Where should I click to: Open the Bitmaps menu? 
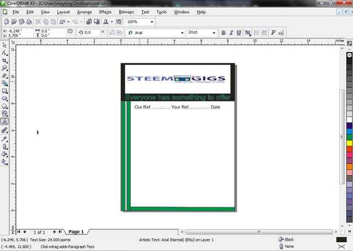[x=126, y=12]
